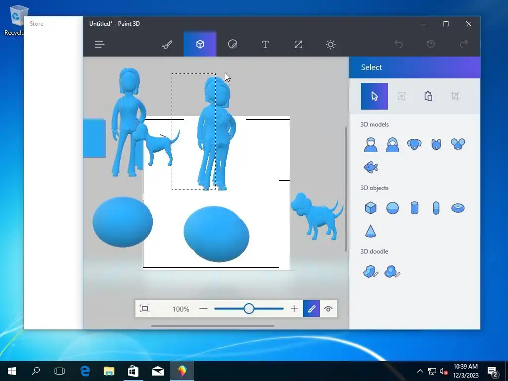The width and height of the screenshot is (508, 381).
Task: Click the Crop icon in Select panel
Action: click(x=455, y=96)
